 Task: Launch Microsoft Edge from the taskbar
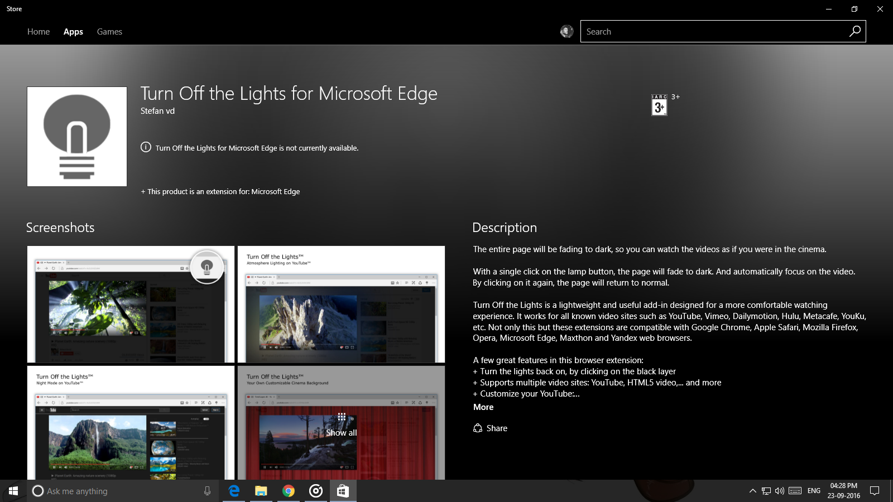point(234,491)
